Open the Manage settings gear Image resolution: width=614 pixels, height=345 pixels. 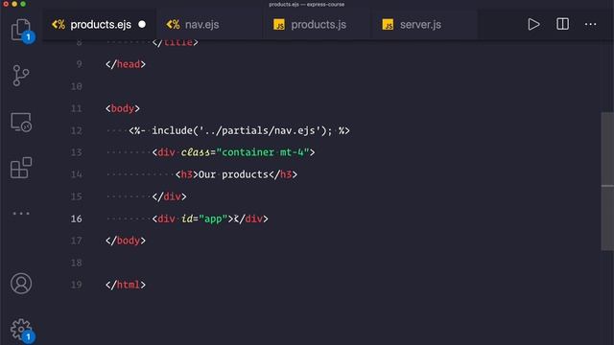pos(21,330)
